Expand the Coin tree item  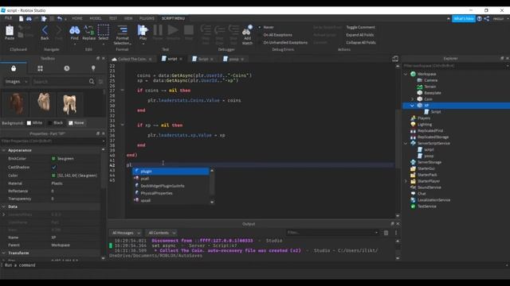click(413, 99)
